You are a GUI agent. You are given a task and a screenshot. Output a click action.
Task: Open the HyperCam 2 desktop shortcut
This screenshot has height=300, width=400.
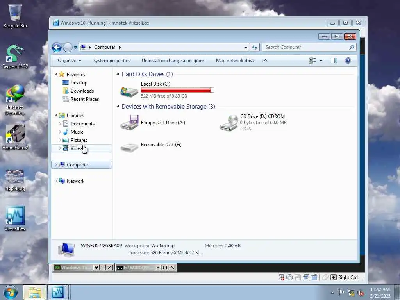coord(15,137)
